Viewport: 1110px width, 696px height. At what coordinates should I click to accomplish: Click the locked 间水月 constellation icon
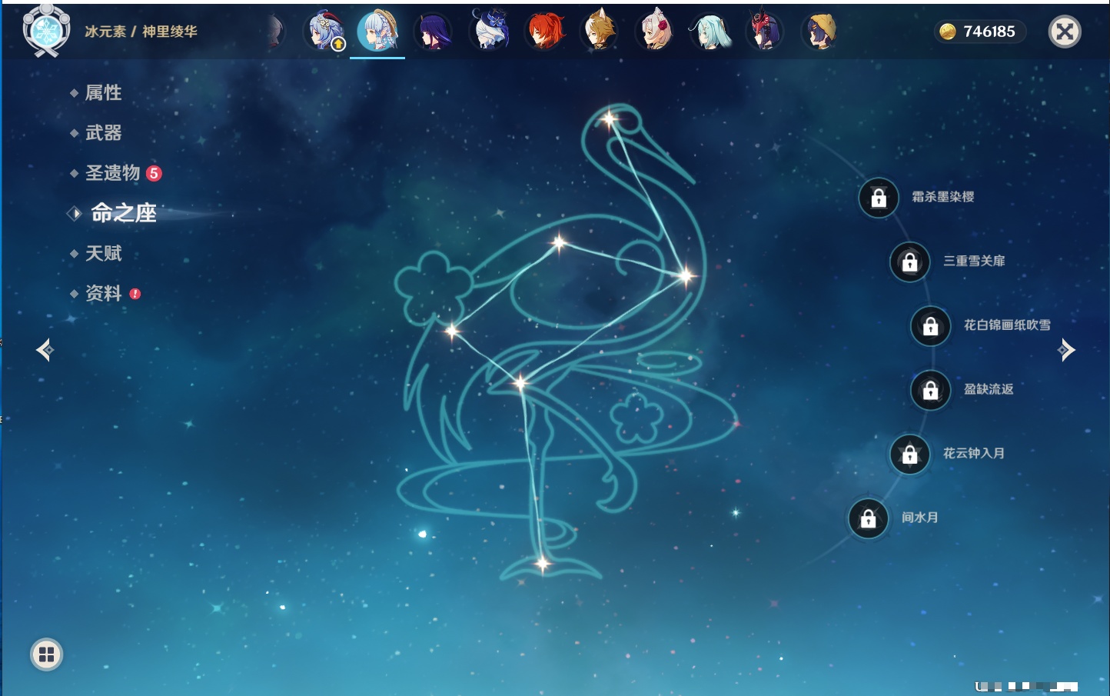(x=869, y=518)
